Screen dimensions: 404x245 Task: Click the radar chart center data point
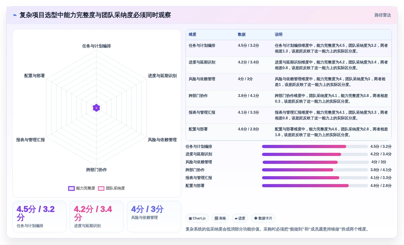coord(96,108)
